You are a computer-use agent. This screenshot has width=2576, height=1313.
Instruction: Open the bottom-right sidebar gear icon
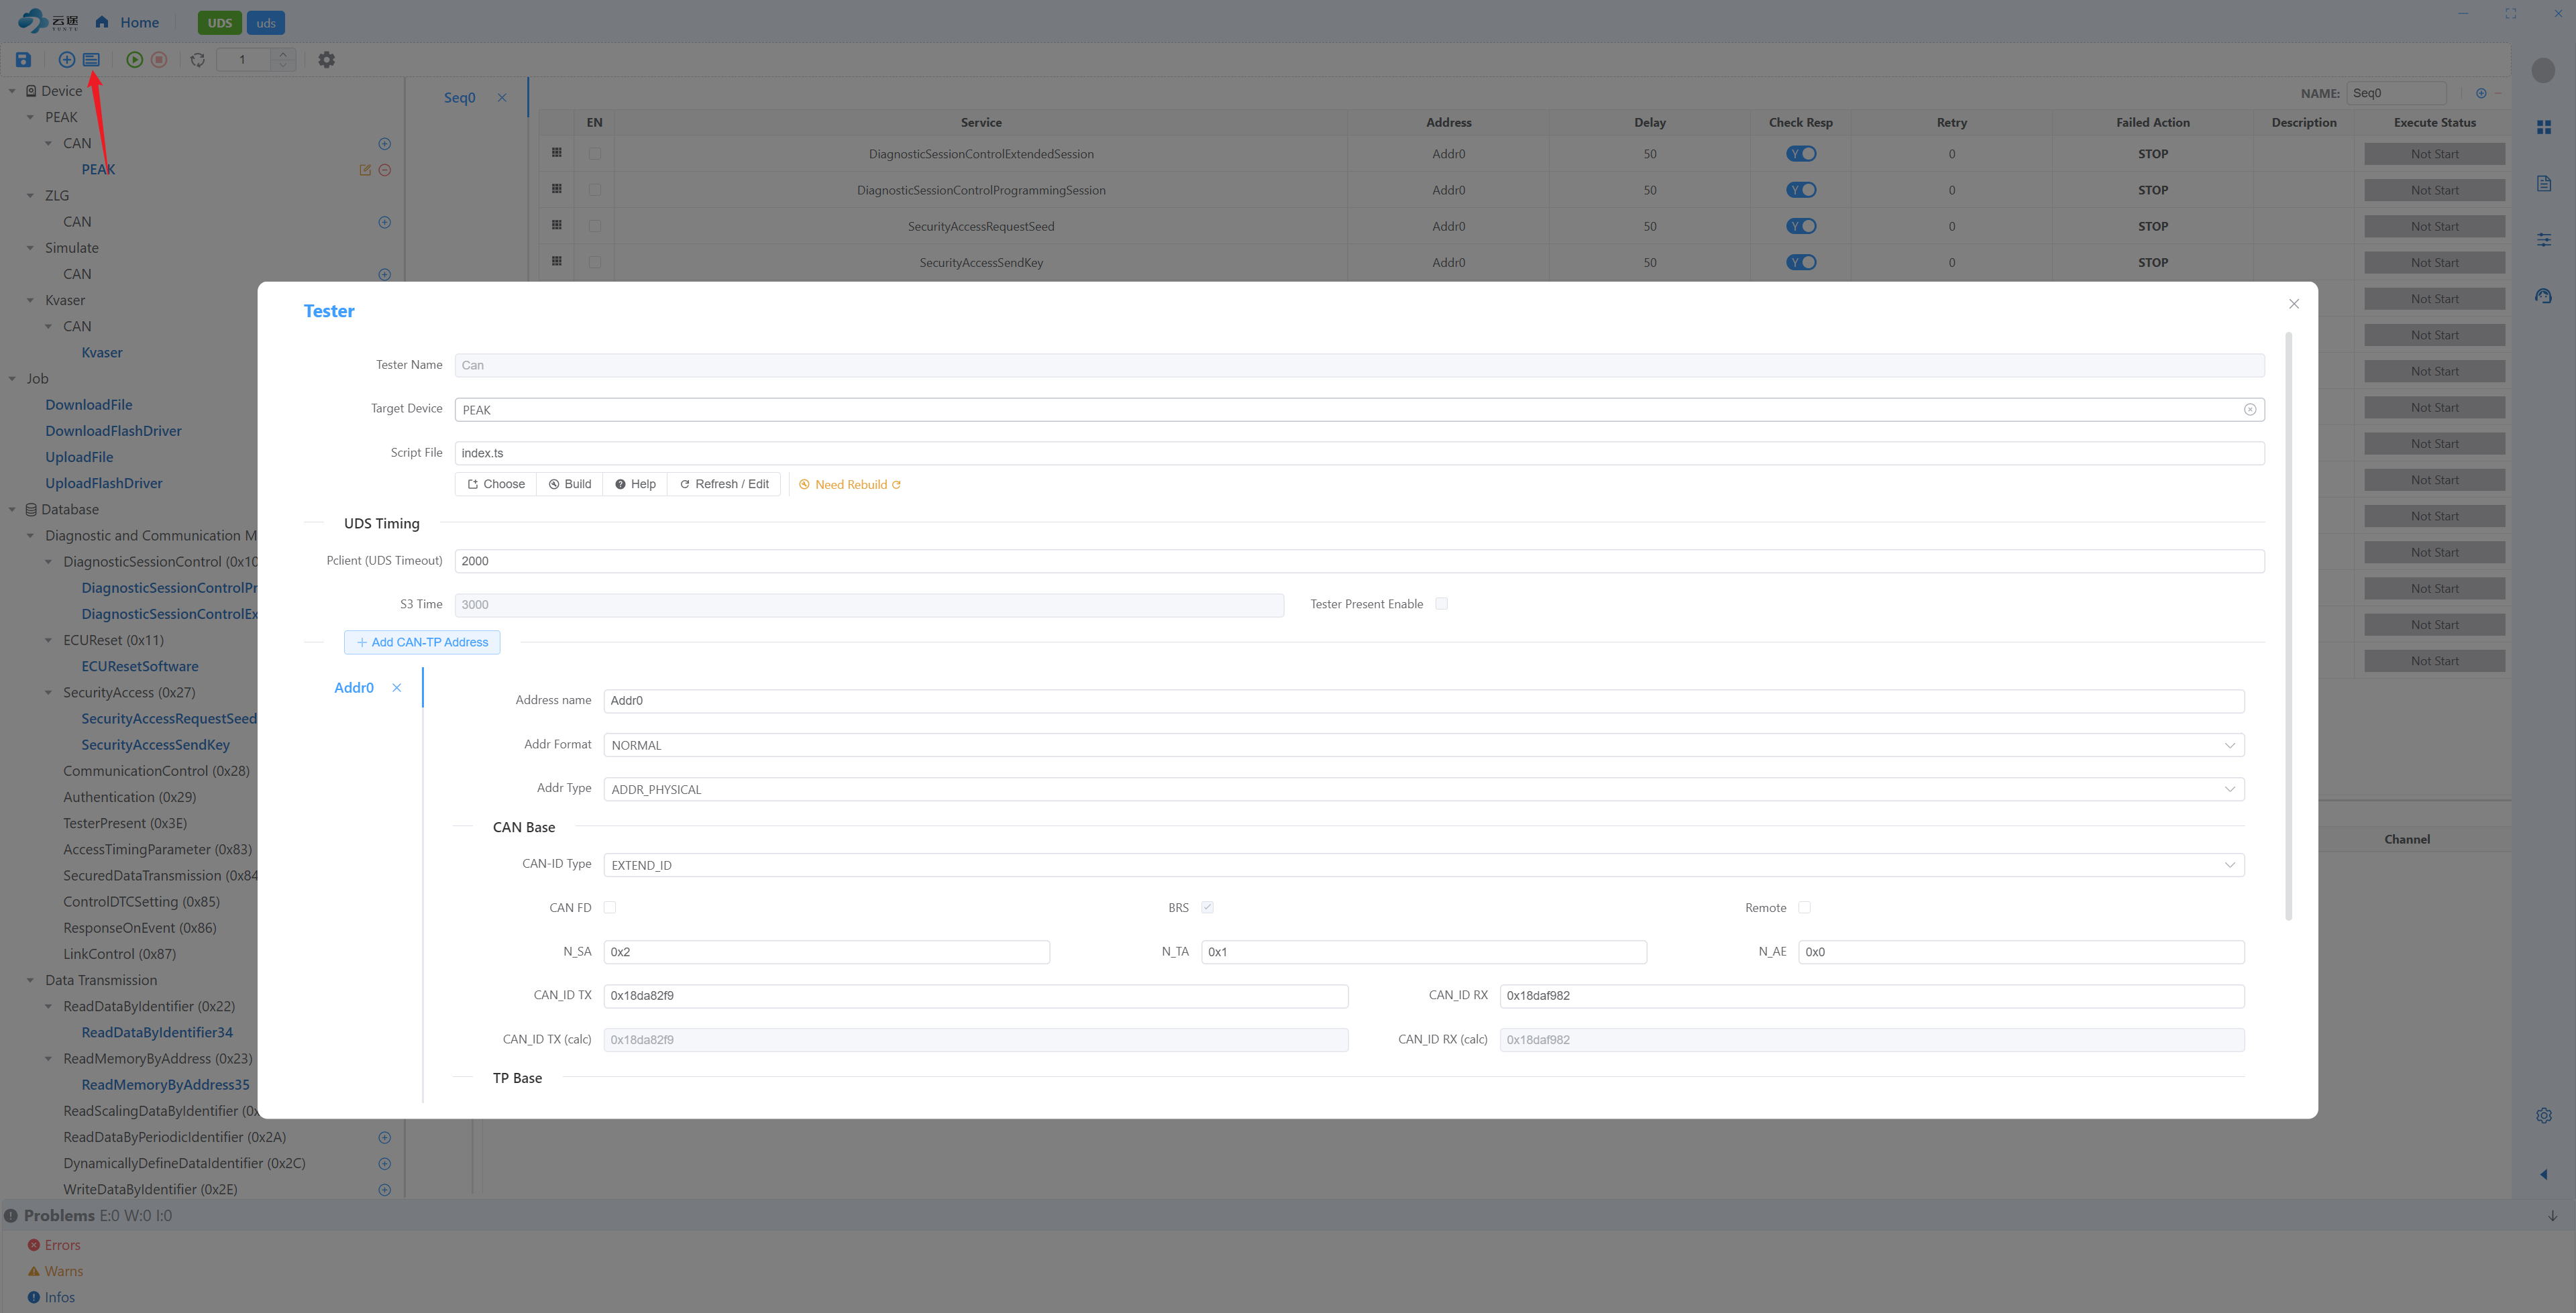coord(2544,1115)
